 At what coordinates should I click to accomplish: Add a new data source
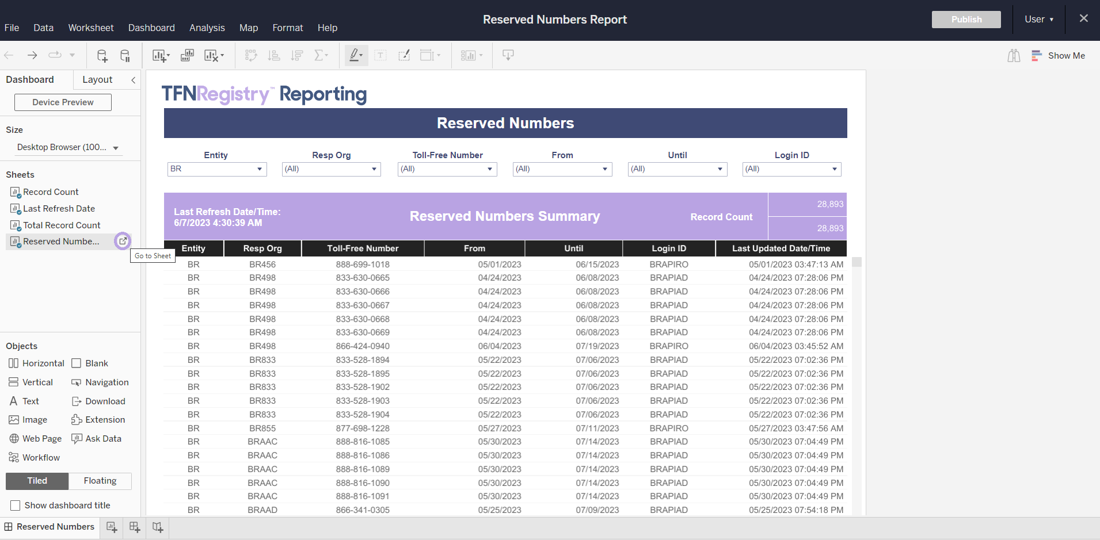(102, 55)
